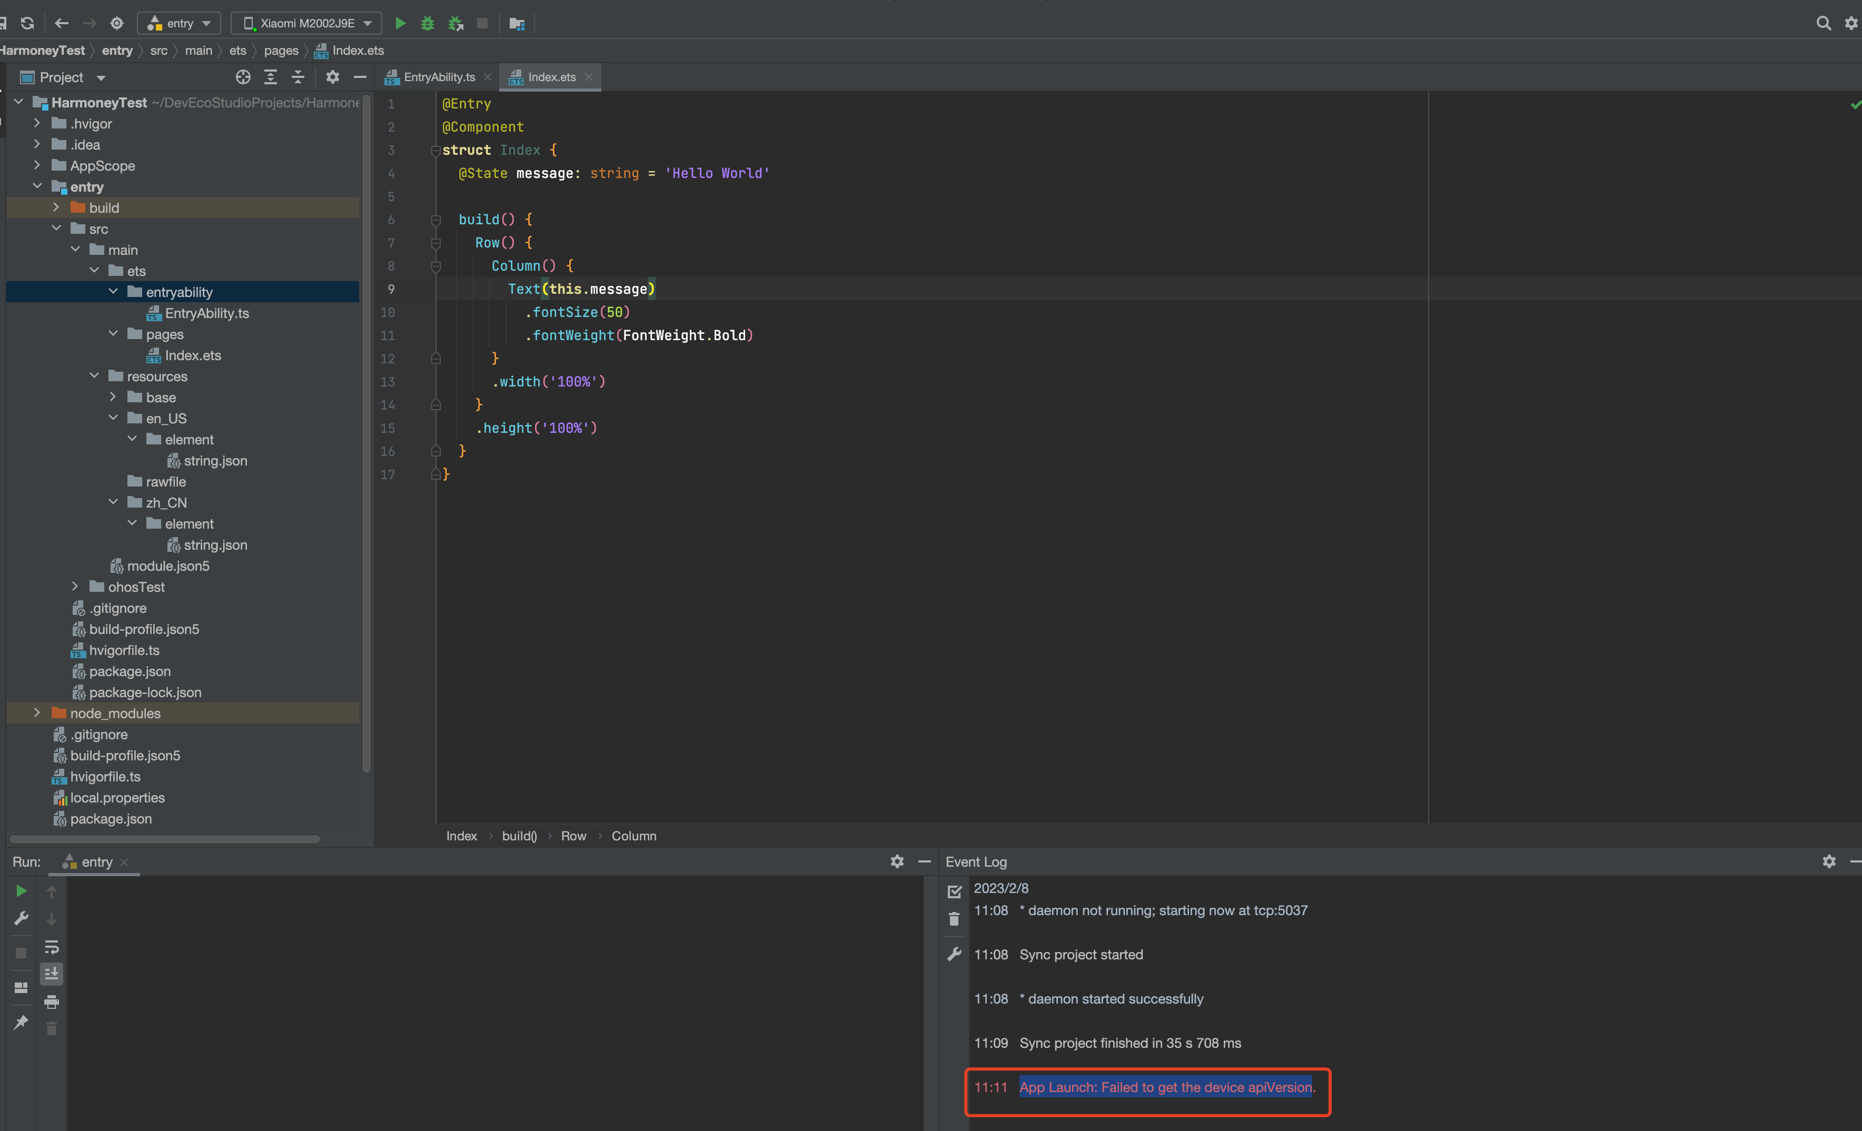Image resolution: width=1862 pixels, height=1131 pixels.
Task: Attach debugger to process icon in toolbar
Action: [455, 23]
